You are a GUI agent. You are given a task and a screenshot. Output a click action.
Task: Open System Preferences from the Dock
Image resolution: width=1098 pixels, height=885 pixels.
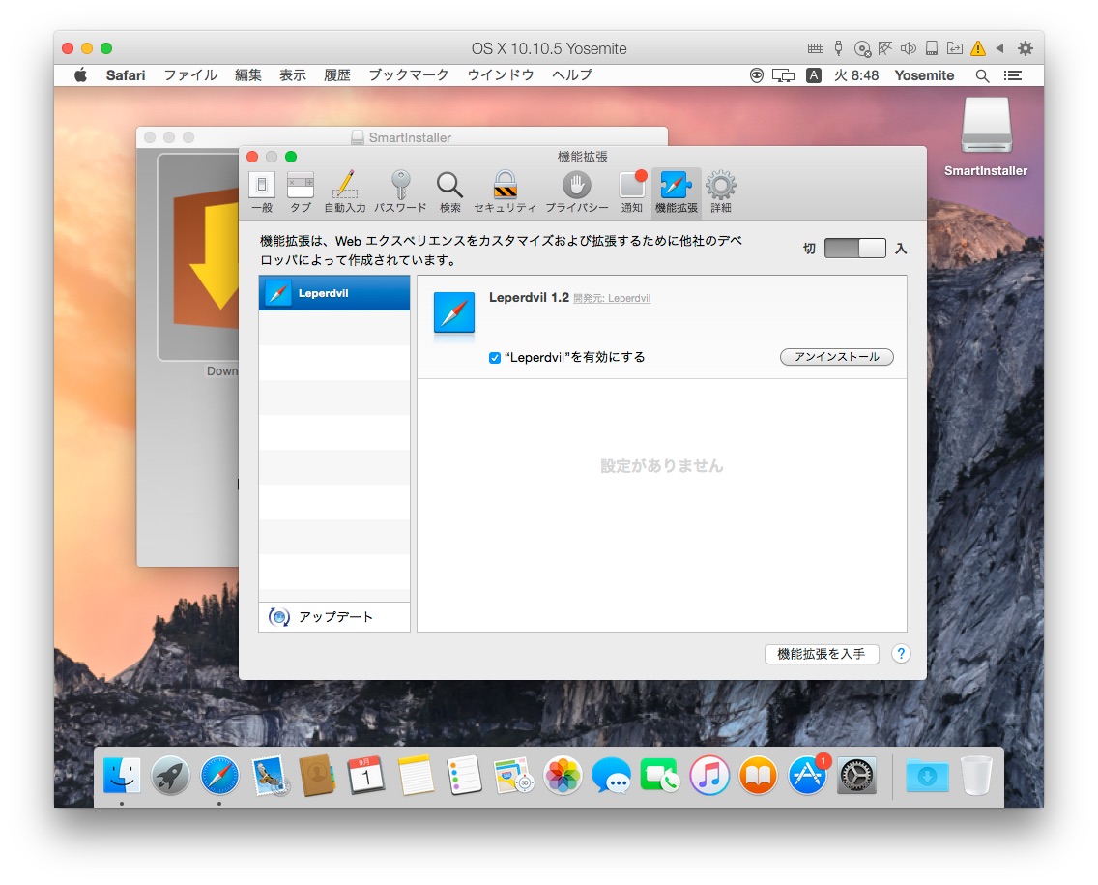(x=856, y=777)
